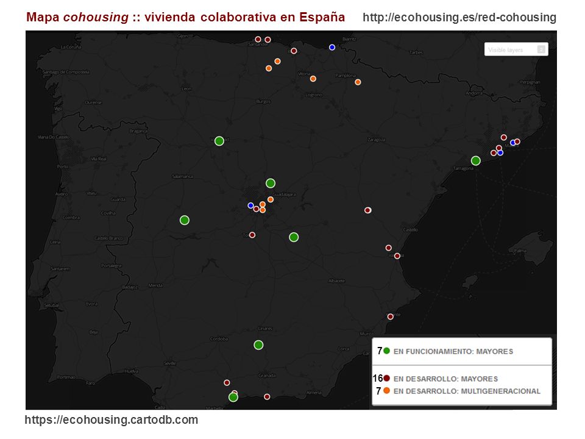Click the Palma label on Mallorca
Image resolution: width=585 pixels, height=439 pixels.
(x=520, y=251)
